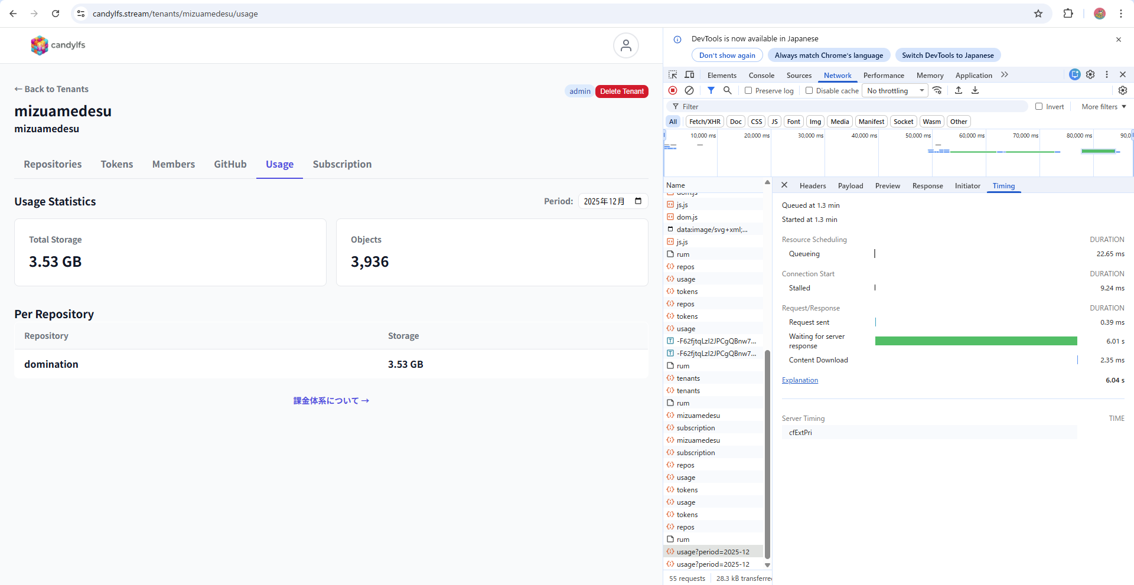The image size is (1134, 585).
Task: Activate the inspect element picker icon
Action: point(673,75)
